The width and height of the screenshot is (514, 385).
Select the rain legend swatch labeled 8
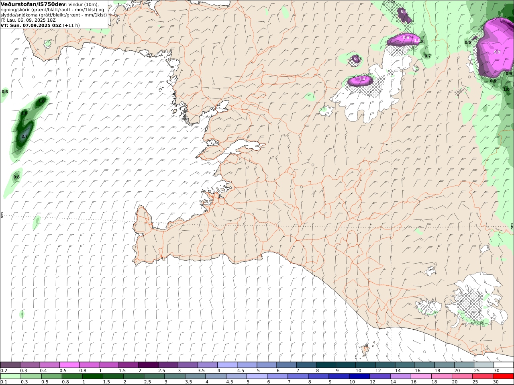pyautogui.click(x=318, y=376)
